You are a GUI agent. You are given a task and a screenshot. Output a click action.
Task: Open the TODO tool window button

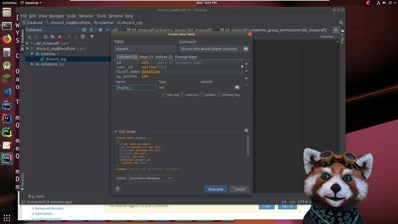point(37,197)
